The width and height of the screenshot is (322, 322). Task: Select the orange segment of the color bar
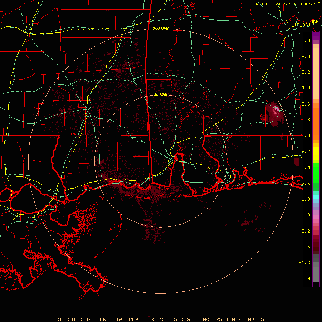(x=316, y=123)
